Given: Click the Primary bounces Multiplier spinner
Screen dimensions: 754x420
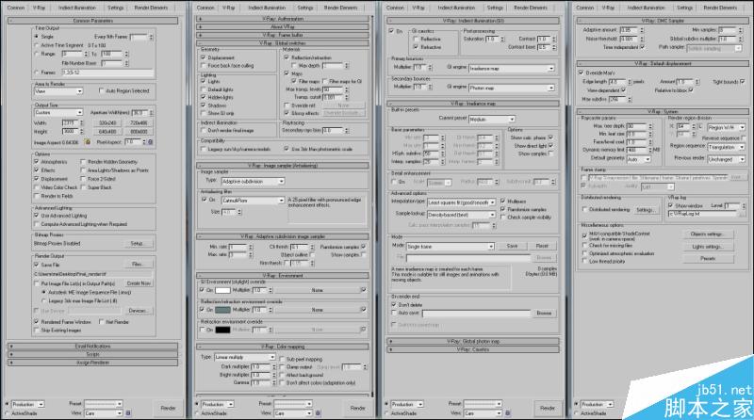Looking at the screenshot, I should pos(430,67).
